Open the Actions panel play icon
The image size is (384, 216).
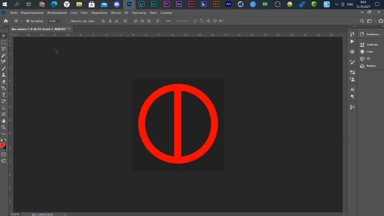pyautogui.click(x=352, y=41)
